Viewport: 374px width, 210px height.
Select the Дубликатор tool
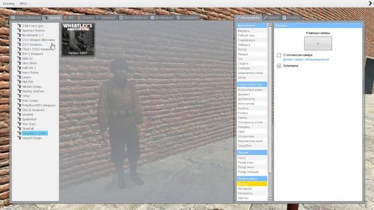click(252, 99)
